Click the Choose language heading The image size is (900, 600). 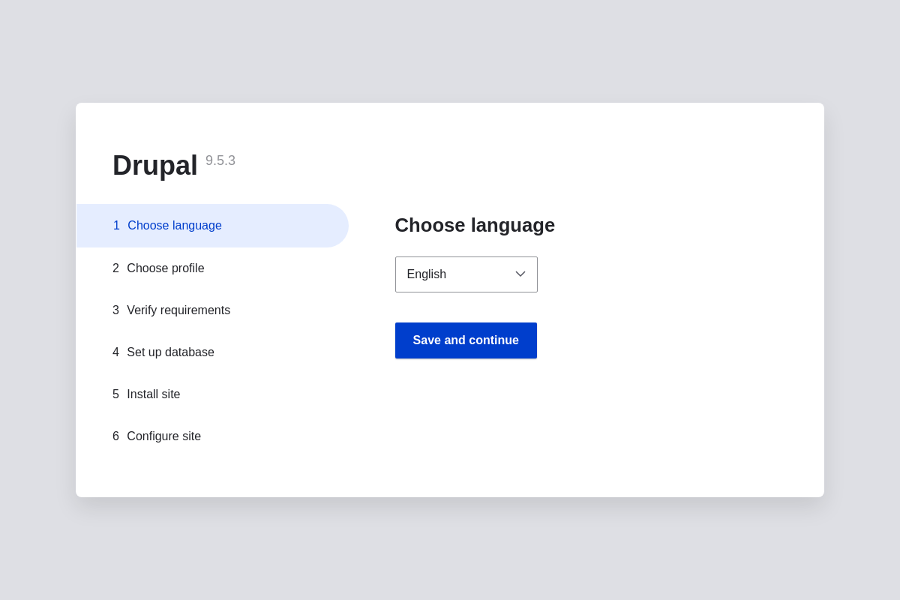coord(475,225)
